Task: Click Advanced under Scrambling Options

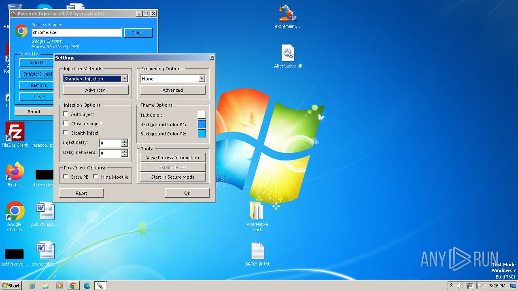Action: click(173, 90)
